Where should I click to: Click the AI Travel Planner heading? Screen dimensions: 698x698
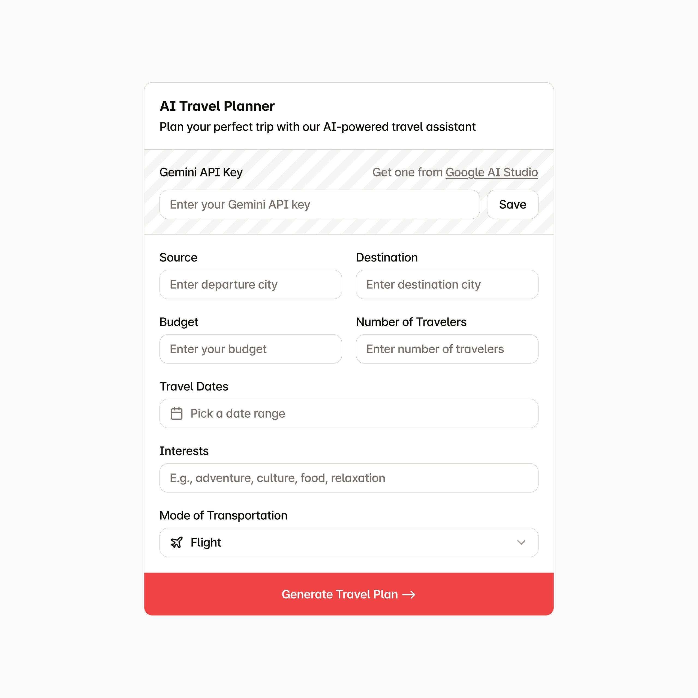217,106
